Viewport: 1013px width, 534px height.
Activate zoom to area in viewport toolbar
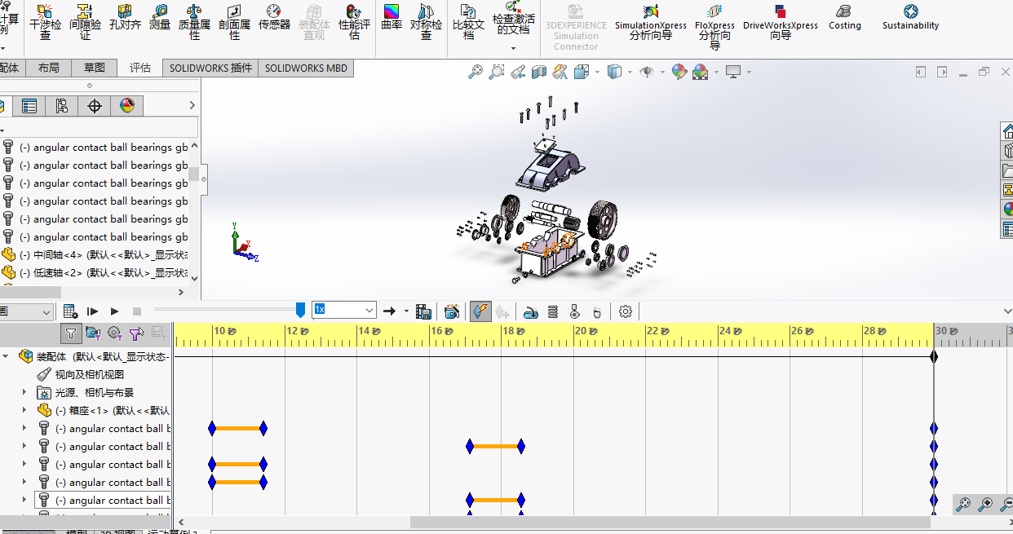(496, 73)
